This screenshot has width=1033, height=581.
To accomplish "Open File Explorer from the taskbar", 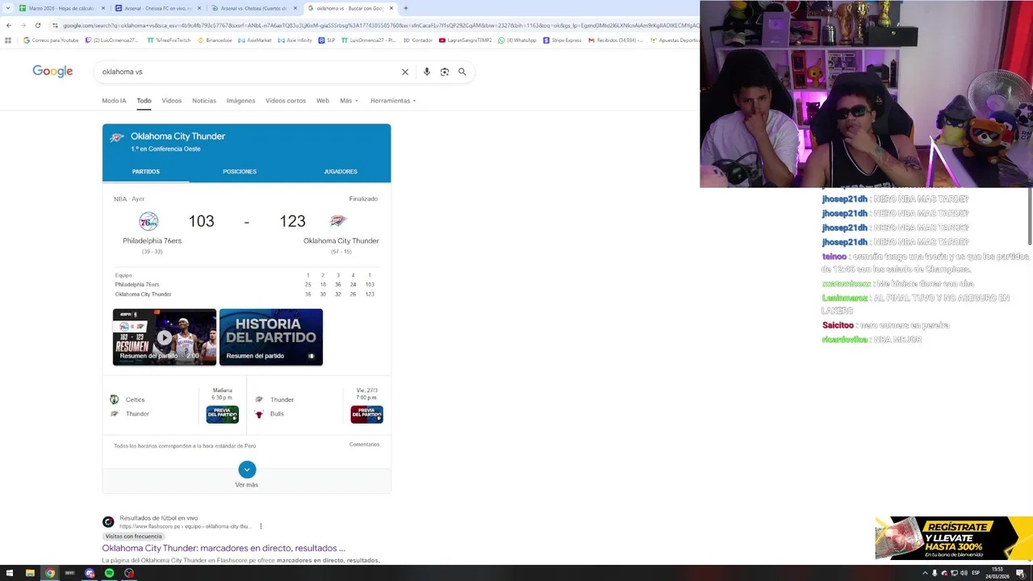I will tap(30, 573).
